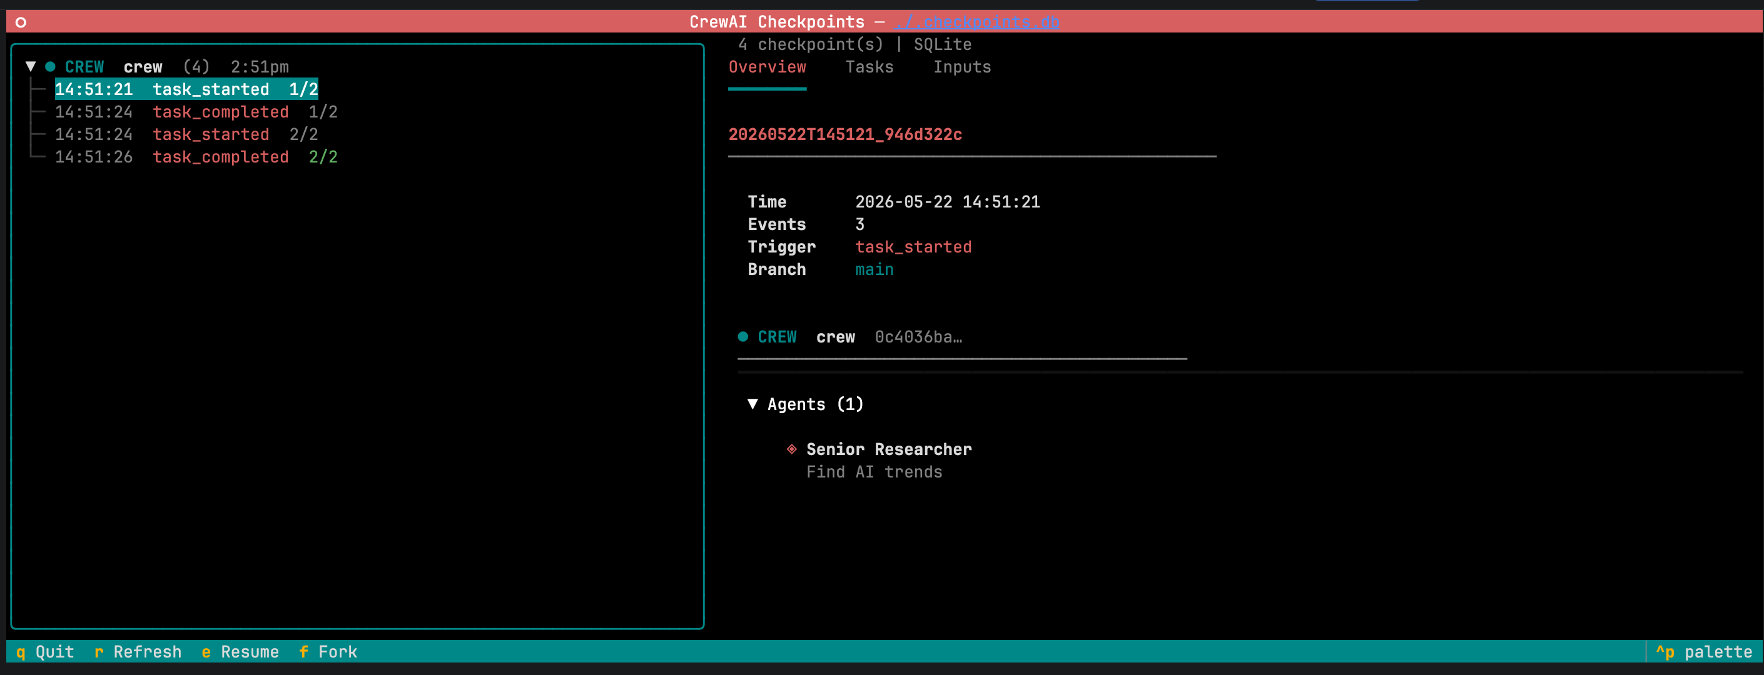This screenshot has height=675, width=1764.
Task: Select the Senior Researcher agent name
Action: [x=889, y=449]
